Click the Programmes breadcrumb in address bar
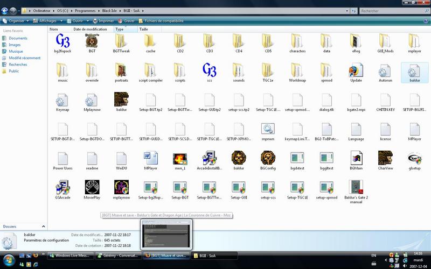Viewport: 431px width, 269px height. click(85, 11)
